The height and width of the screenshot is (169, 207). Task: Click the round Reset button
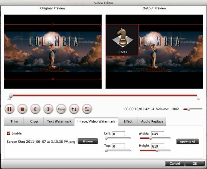(61, 109)
